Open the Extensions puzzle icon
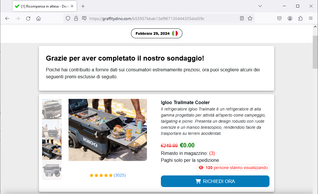The width and height of the screenshot is (318, 194). pyautogui.click(x=300, y=19)
